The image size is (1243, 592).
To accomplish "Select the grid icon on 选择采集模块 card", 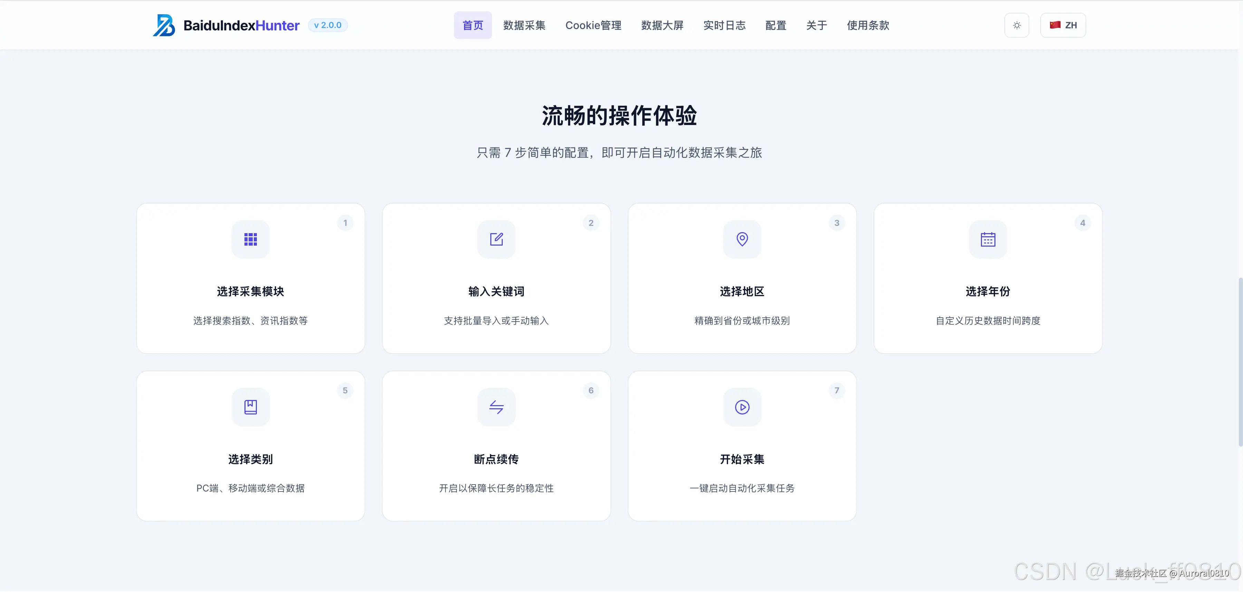I will pyautogui.click(x=250, y=239).
